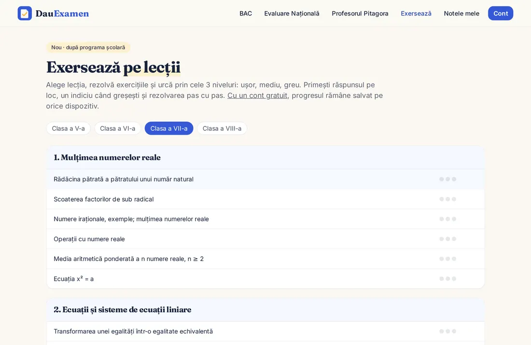Switch to Clasa a VIII-a tab
The height and width of the screenshot is (345, 531).
click(222, 128)
